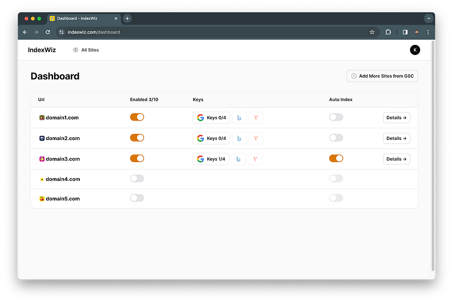Click the Enabled 3/10 column header
The width and height of the screenshot is (453, 303).
pyautogui.click(x=144, y=99)
